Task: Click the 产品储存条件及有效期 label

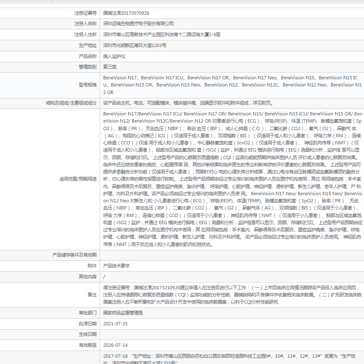Action: click(74, 255)
